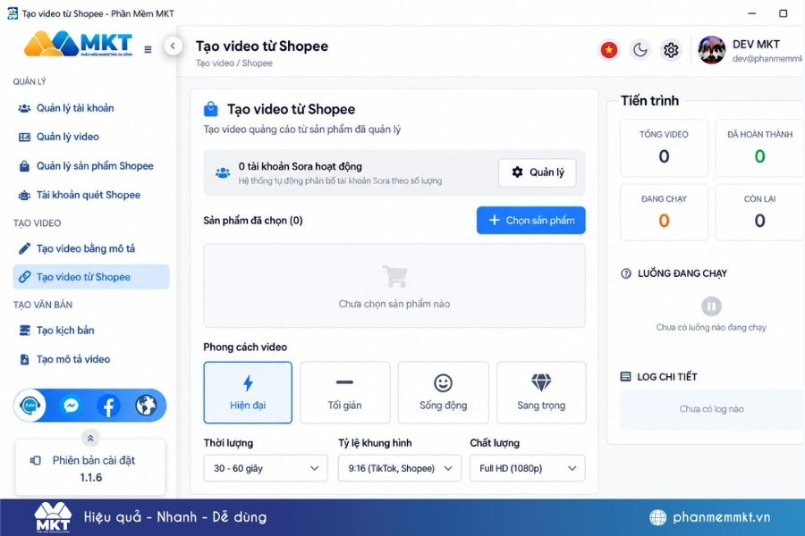Click the app icon in the title bar
The height and width of the screenshot is (536, 805).
coord(13,13)
